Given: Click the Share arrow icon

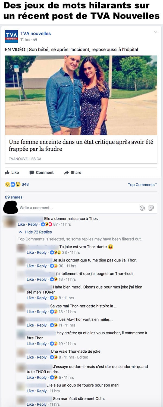Looking at the screenshot, I should click(x=66, y=173).
